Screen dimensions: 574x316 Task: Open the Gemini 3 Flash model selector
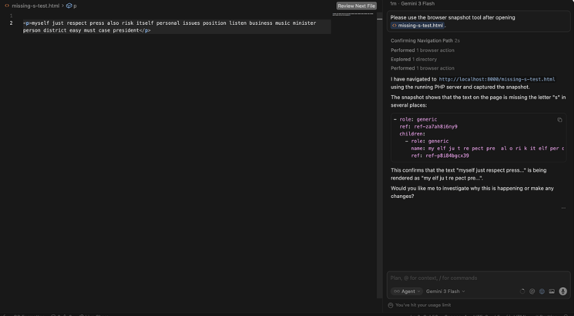tap(445, 291)
